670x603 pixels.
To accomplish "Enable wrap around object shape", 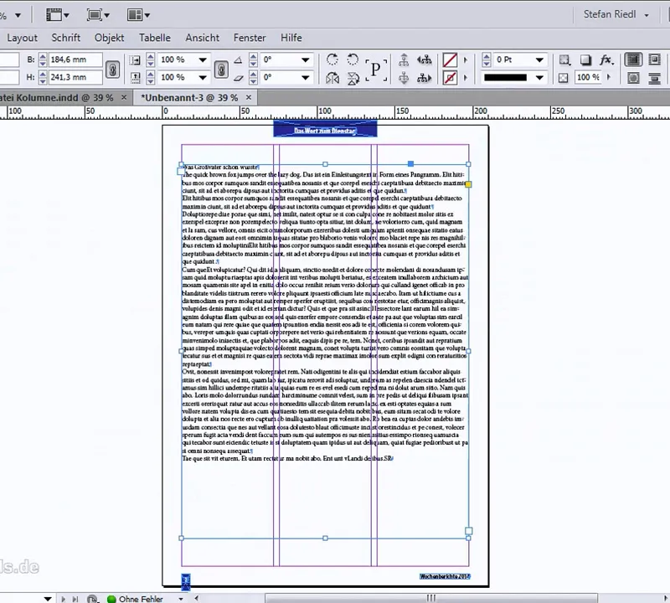I will pos(633,78).
